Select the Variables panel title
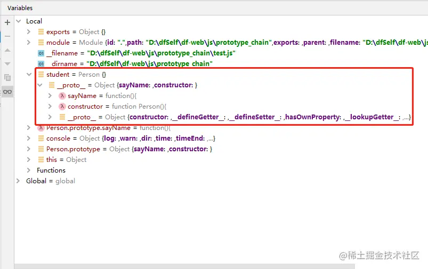Screen dimensions: 428x269 point(20,8)
